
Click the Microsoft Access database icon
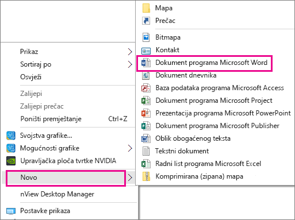coord(146,88)
